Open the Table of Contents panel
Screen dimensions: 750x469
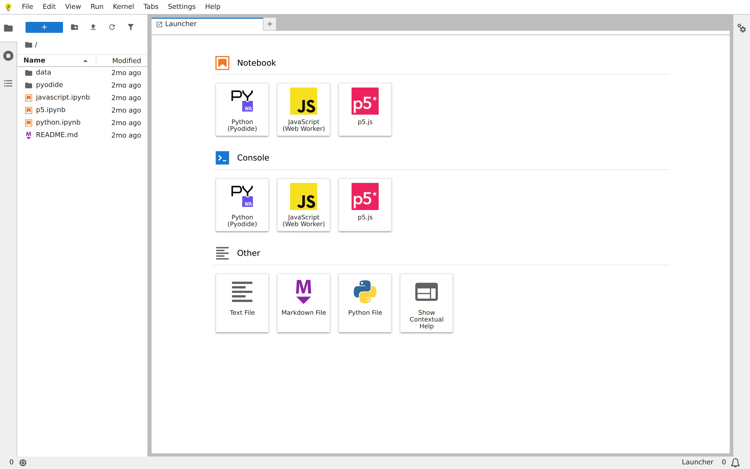point(8,83)
